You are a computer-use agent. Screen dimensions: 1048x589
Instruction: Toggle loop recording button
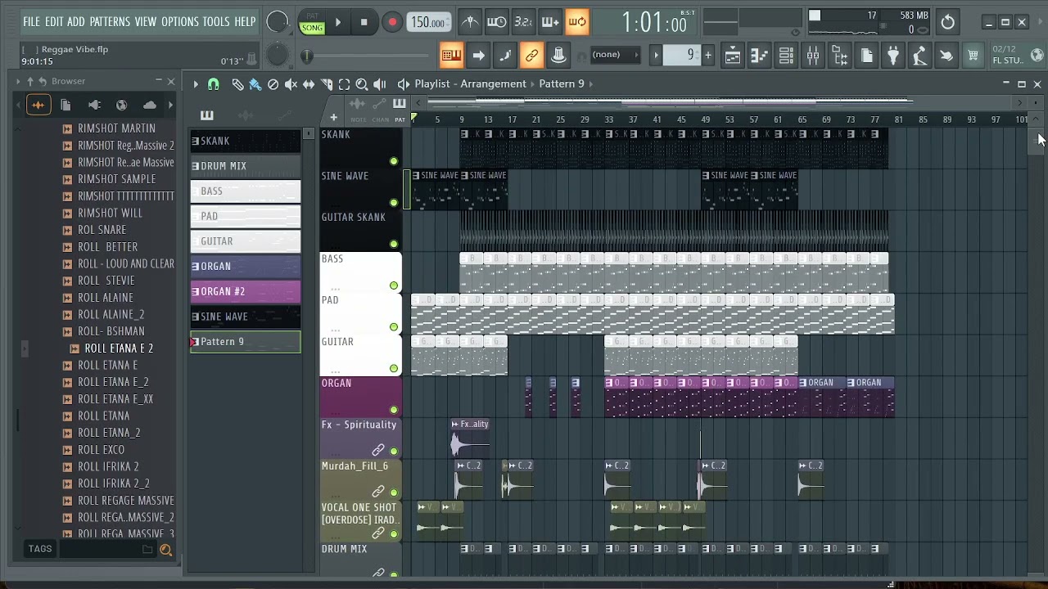[x=577, y=22]
